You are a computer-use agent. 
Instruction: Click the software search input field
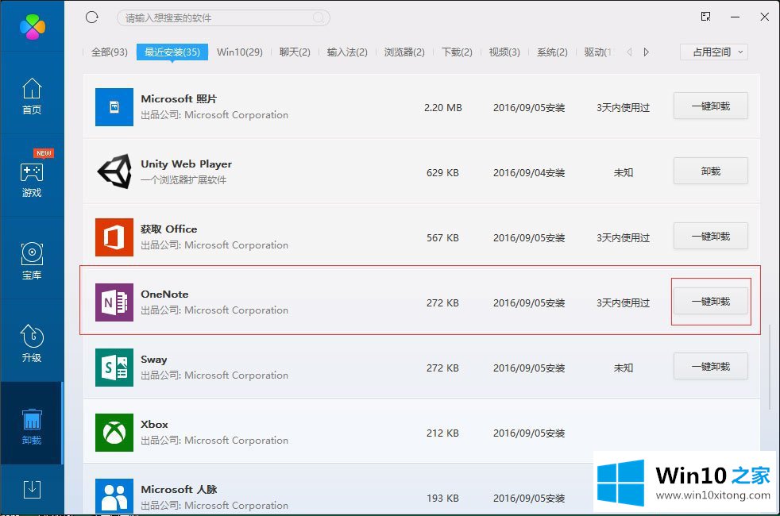point(223,18)
